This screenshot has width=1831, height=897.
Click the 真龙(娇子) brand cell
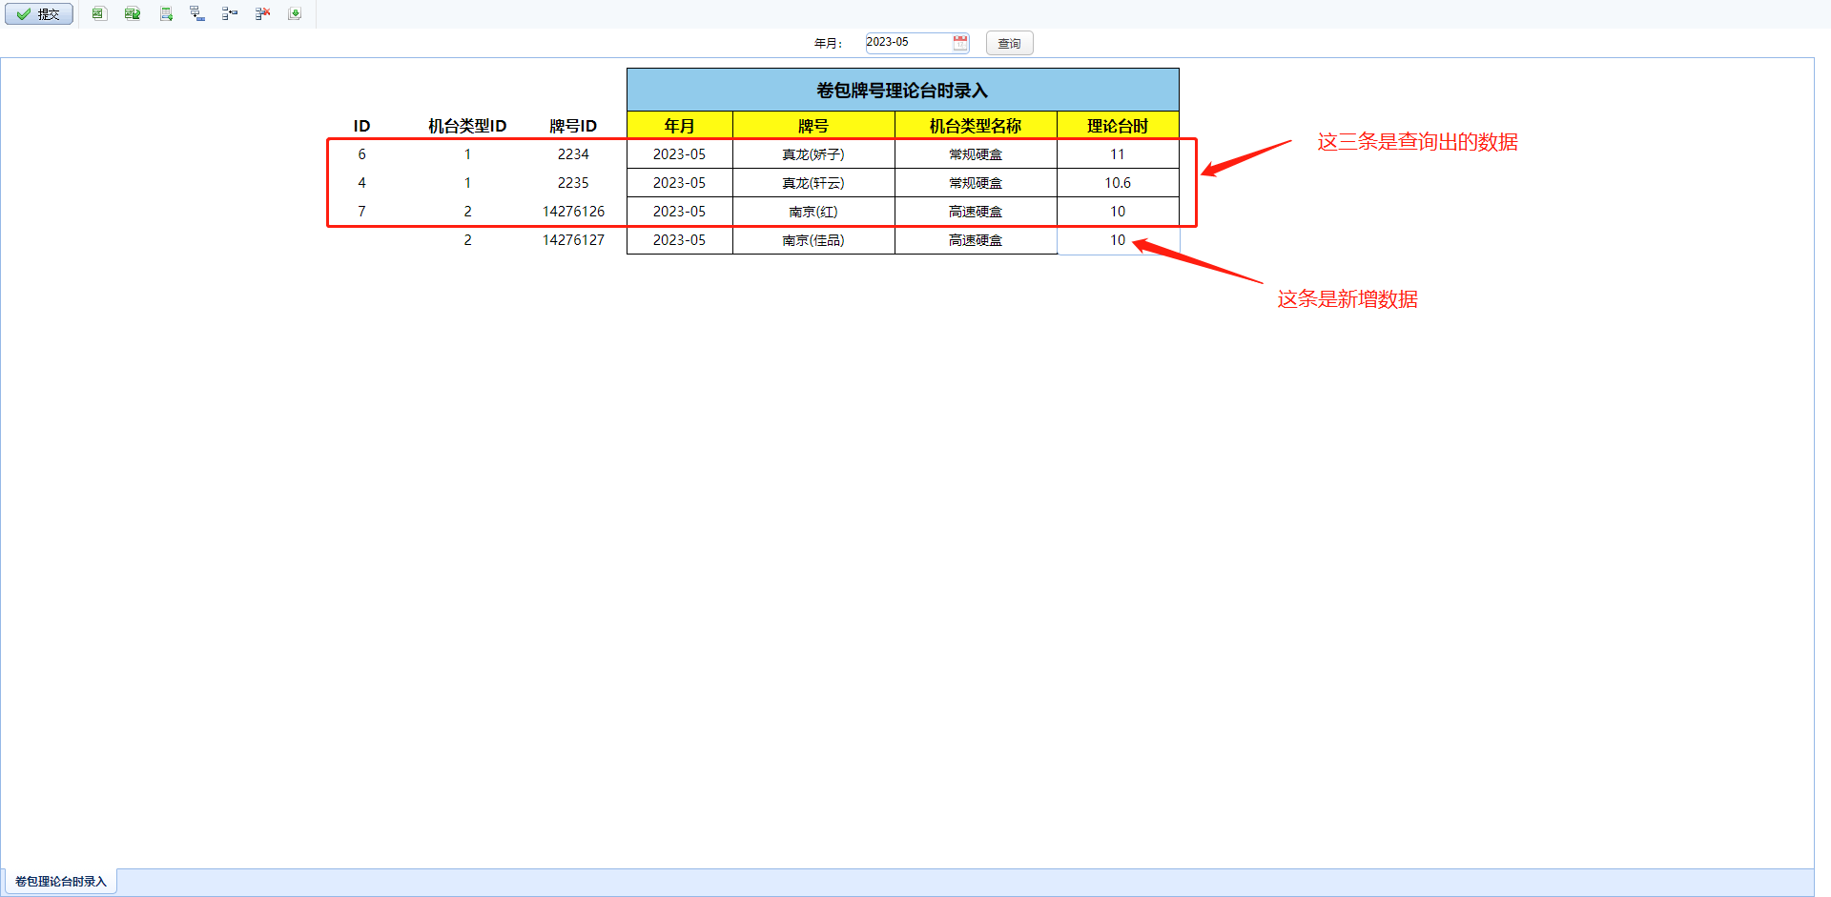click(x=813, y=154)
